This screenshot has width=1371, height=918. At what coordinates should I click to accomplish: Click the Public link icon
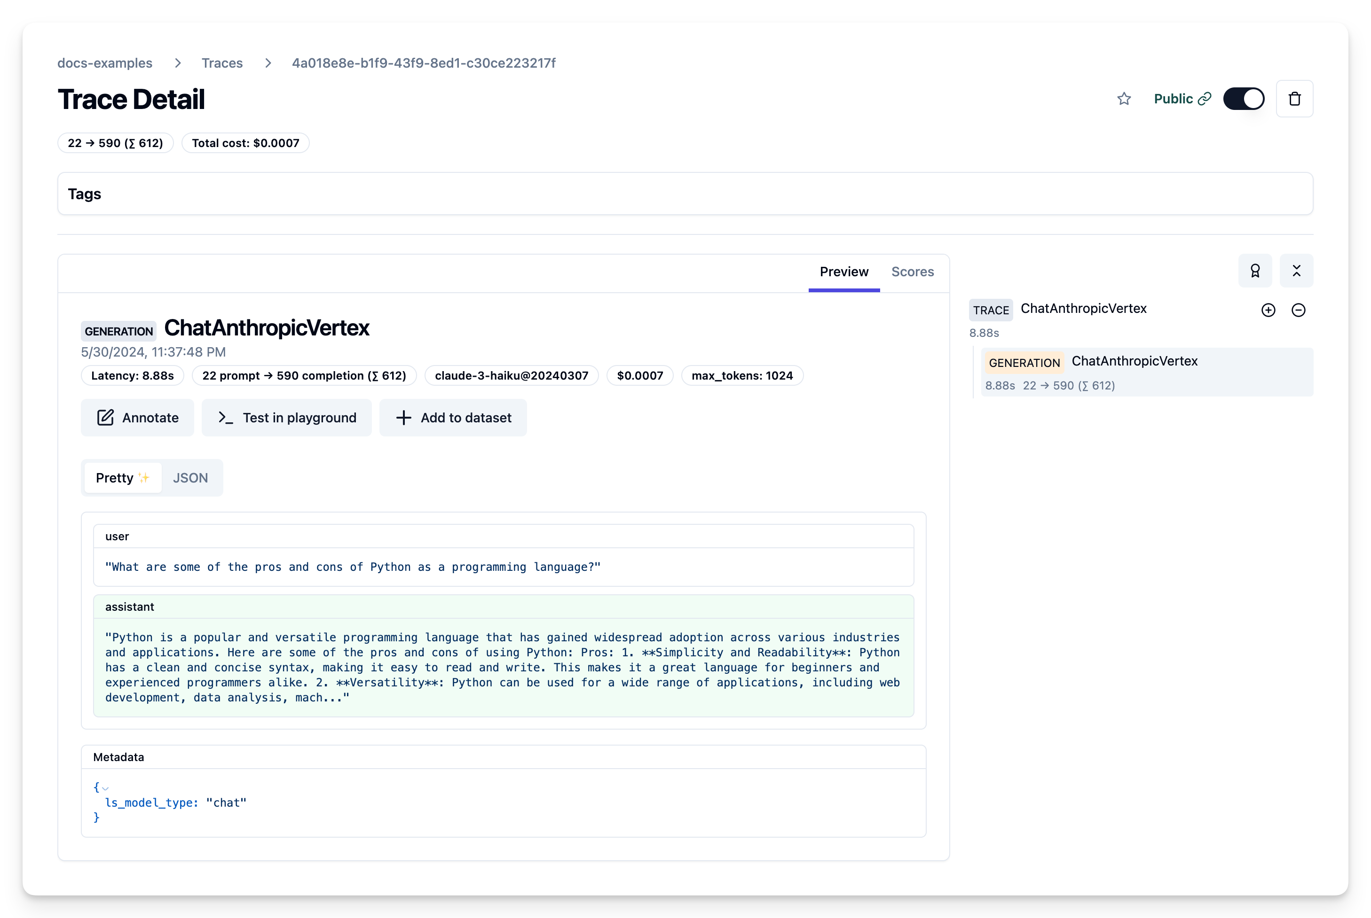point(1204,99)
